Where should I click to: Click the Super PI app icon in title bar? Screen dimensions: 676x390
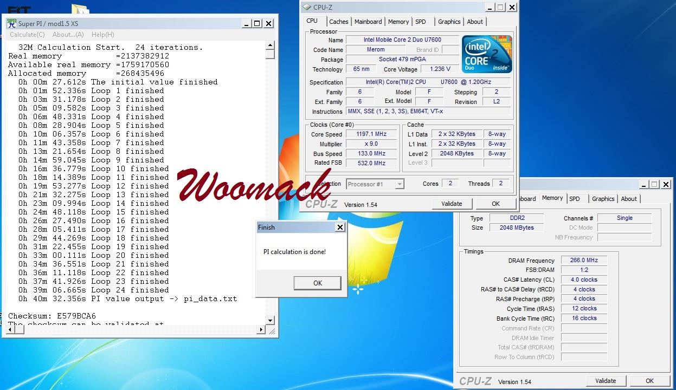point(11,23)
